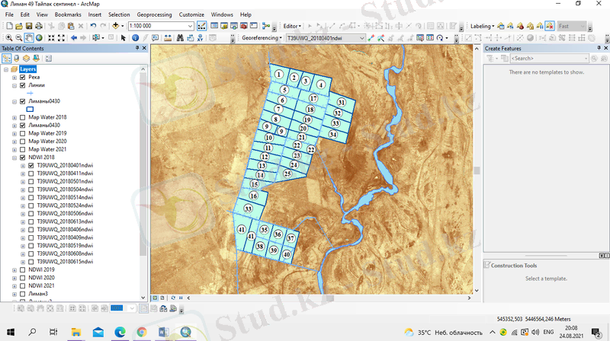Go back to previous extent
The width and height of the screenshot is (610, 341).
[x=74, y=37]
